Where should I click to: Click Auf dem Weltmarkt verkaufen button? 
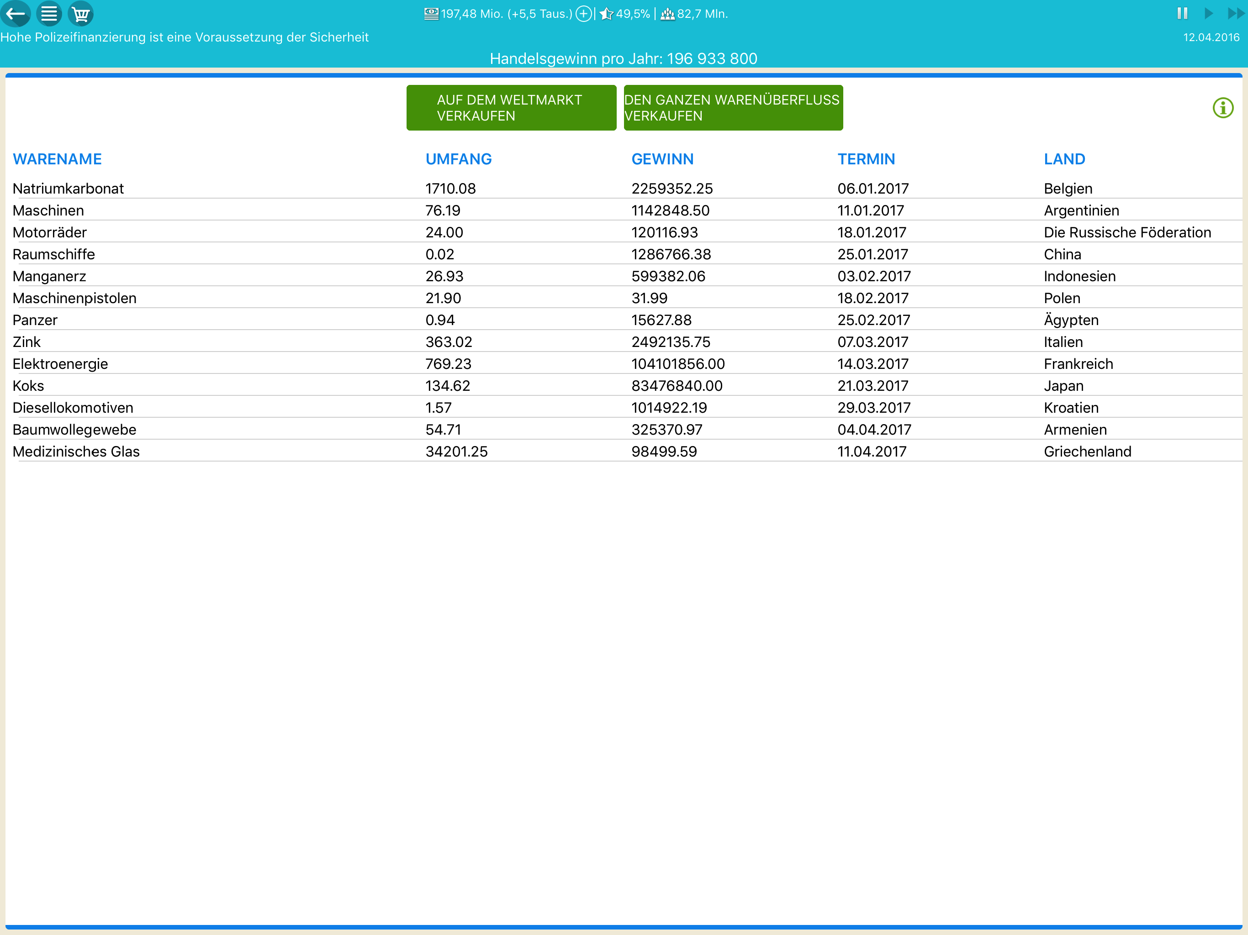511,108
